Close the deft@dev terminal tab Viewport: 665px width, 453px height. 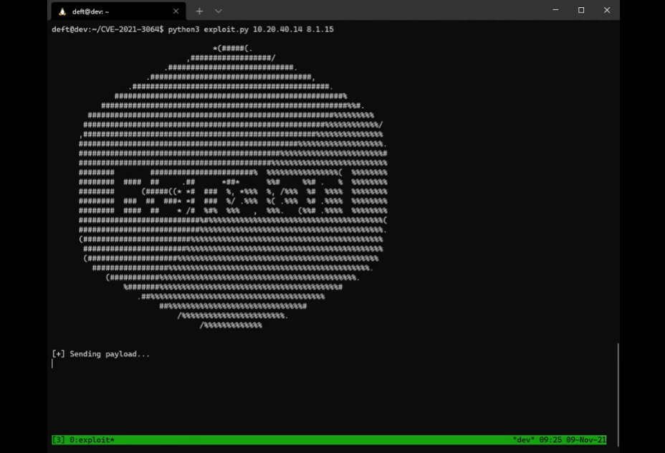[x=175, y=11]
